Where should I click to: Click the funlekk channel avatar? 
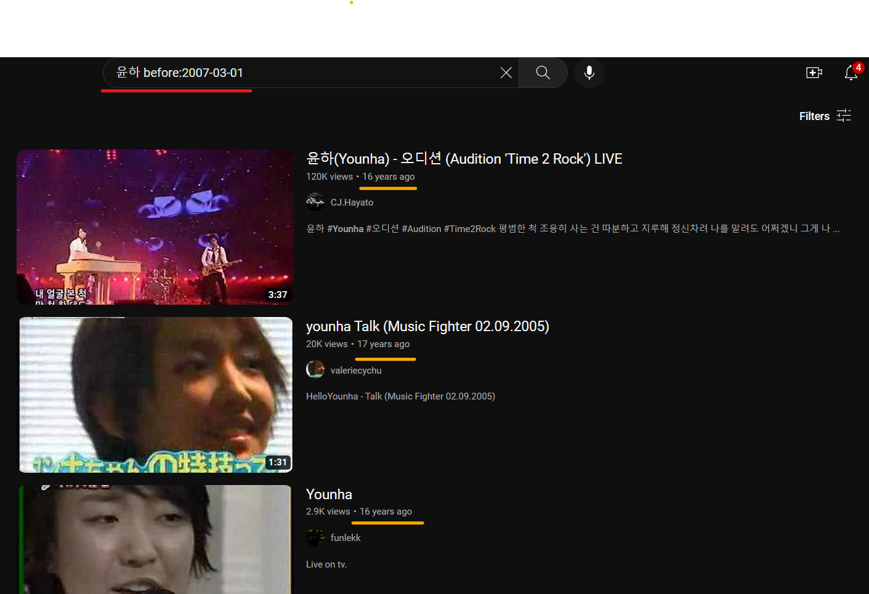(x=315, y=537)
